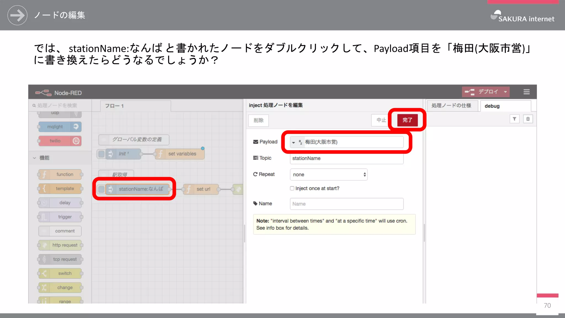The width and height of the screenshot is (565, 318).
Task: Select the trigger node in palette
Action: pyautogui.click(x=60, y=217)
